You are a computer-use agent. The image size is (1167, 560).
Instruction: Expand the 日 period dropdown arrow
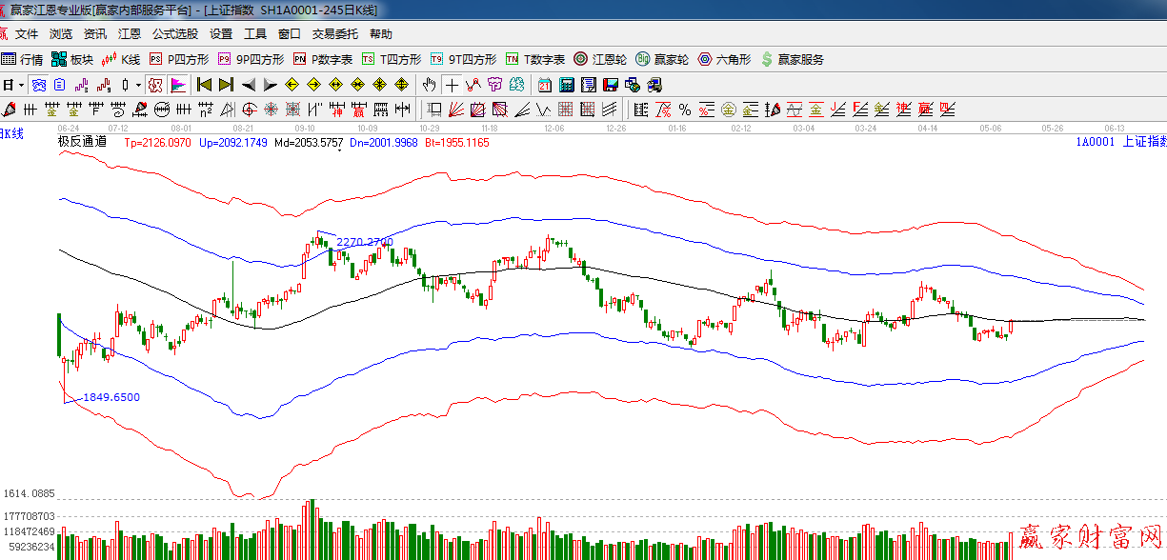click(x=20, y=85)
